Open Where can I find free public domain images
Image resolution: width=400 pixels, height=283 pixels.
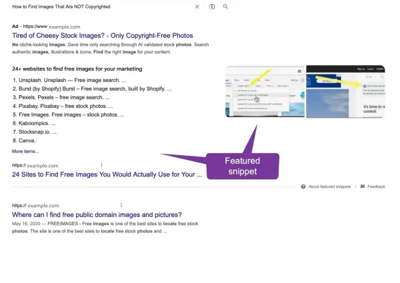click(97, 214)
